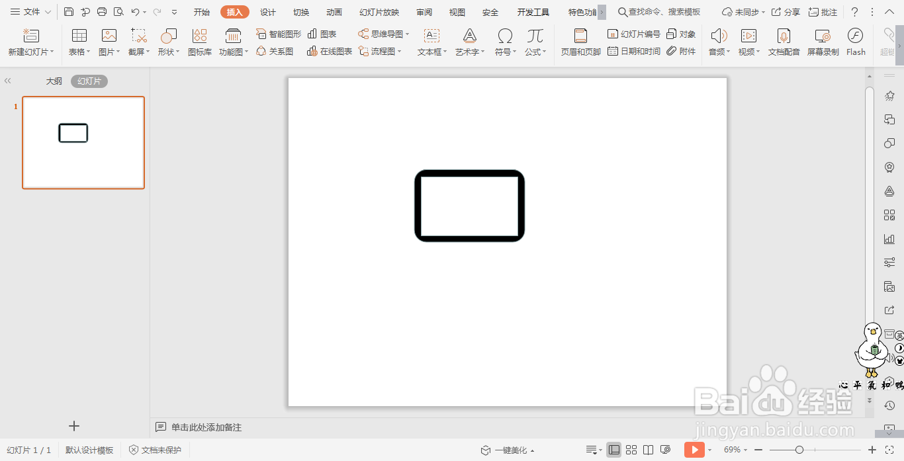This screenshot has height=461, width=904.
Task: Switch to normal view in status bar
Action: coord(614,450)
